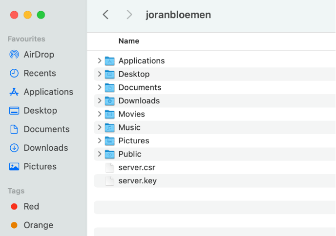
Task: Expand the Documents folder in list
Action: coord(99,87)
